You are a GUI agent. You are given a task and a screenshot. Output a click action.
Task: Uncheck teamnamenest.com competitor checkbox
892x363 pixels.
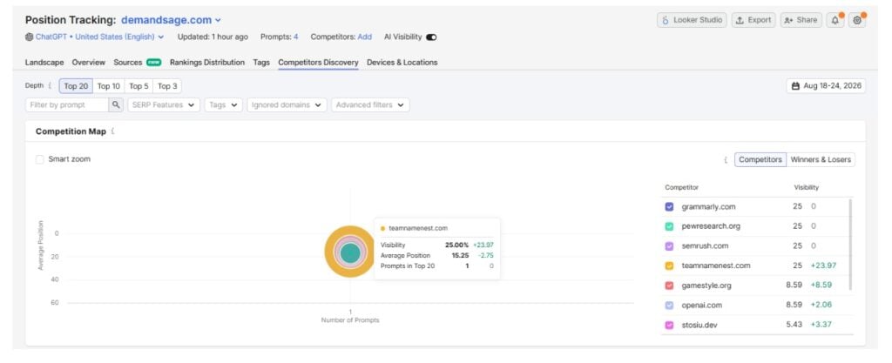point(670,266)
